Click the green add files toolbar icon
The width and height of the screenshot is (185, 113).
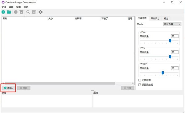point(3,12)
